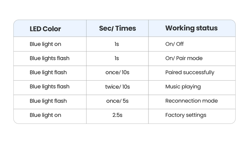Click the LED Color column header
249x143 pixels.
[45, 29]
